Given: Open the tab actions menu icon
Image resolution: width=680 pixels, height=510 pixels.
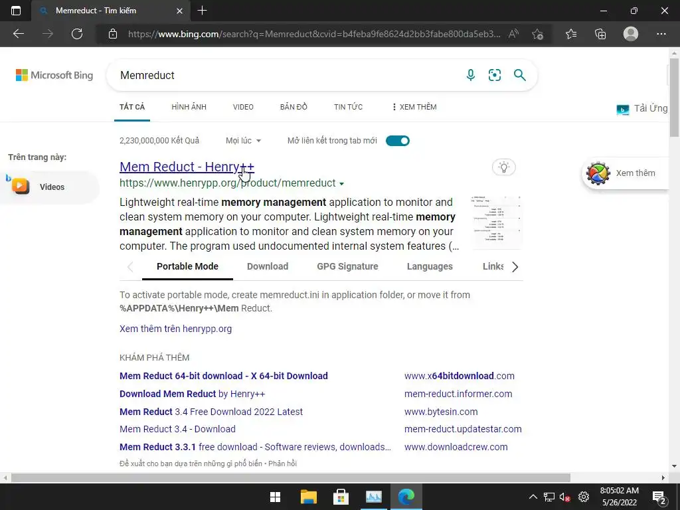Looking at the screenshot, I should point(16,11).
